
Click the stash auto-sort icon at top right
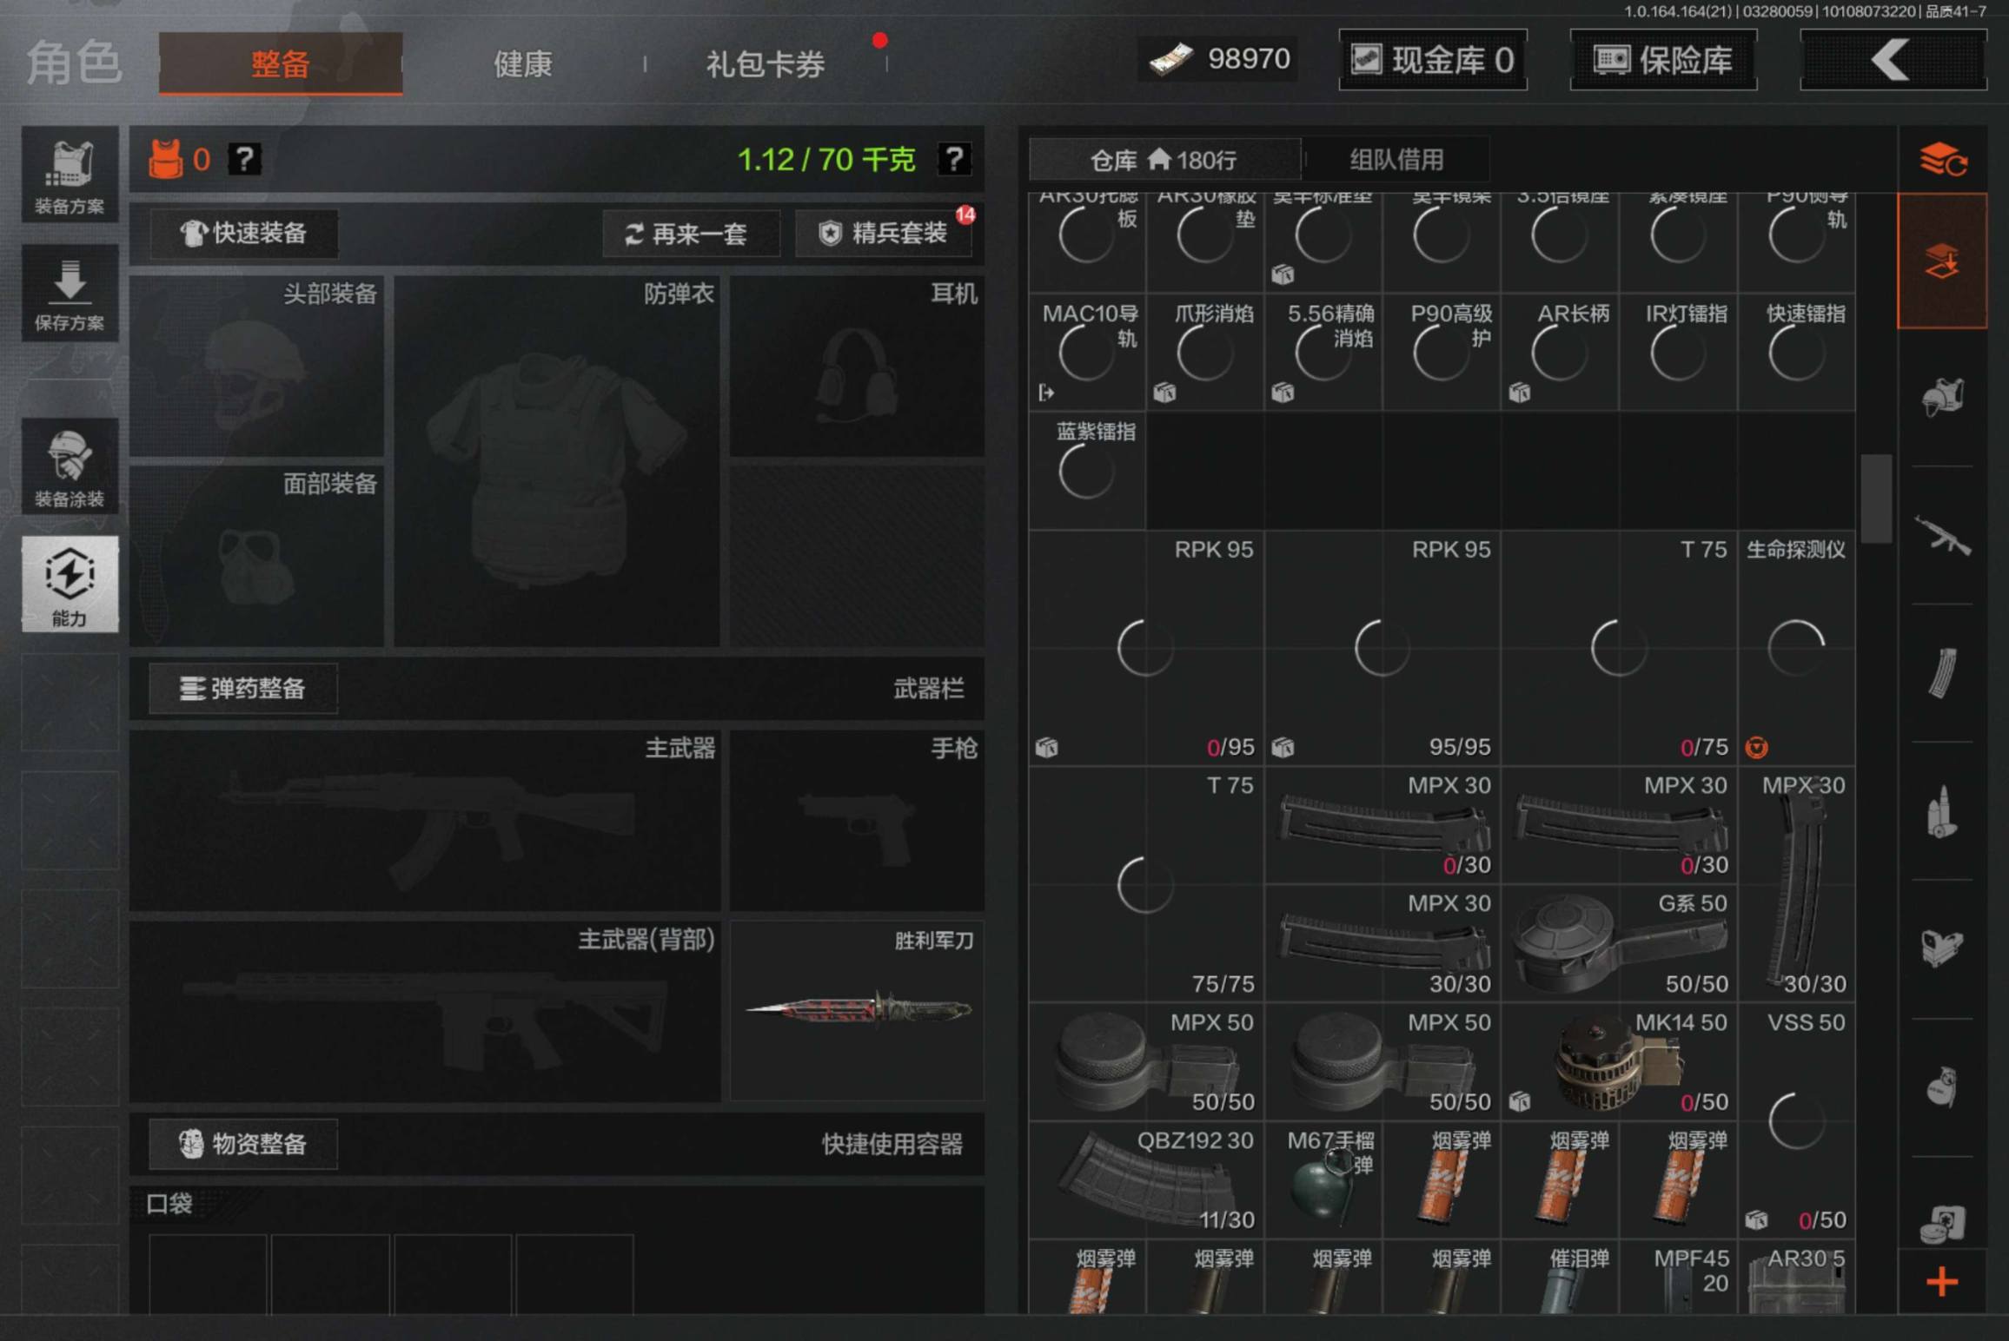click(x=1942, y=160)
